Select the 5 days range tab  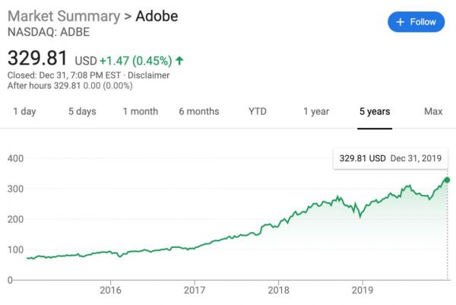click(82, 112)
